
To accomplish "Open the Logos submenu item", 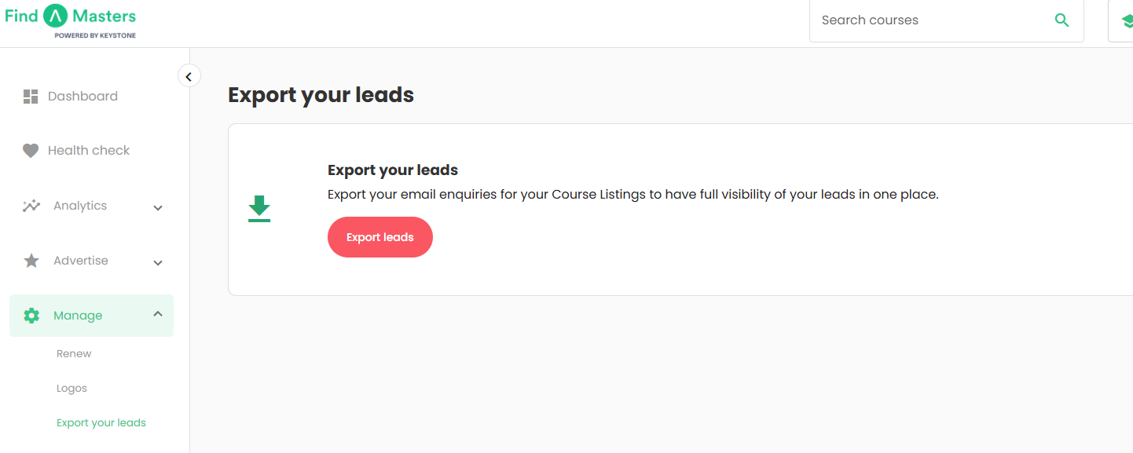I will coord(71,389).
